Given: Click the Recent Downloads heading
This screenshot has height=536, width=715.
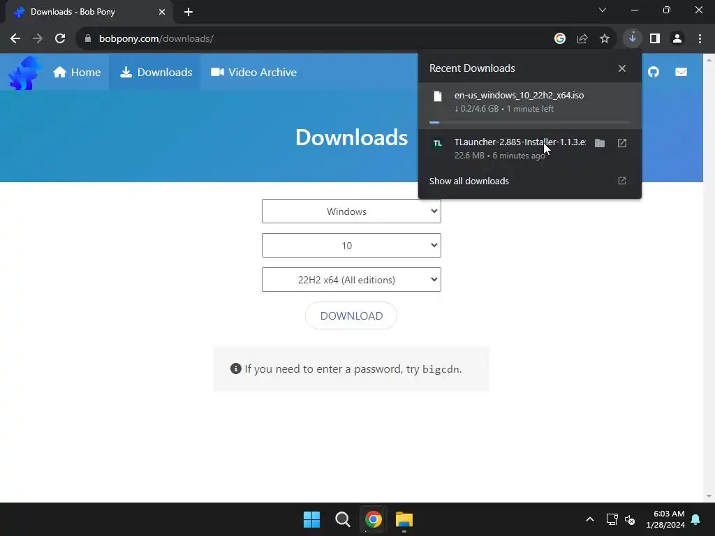Looking at the screenshot, I should coord(472,68).
